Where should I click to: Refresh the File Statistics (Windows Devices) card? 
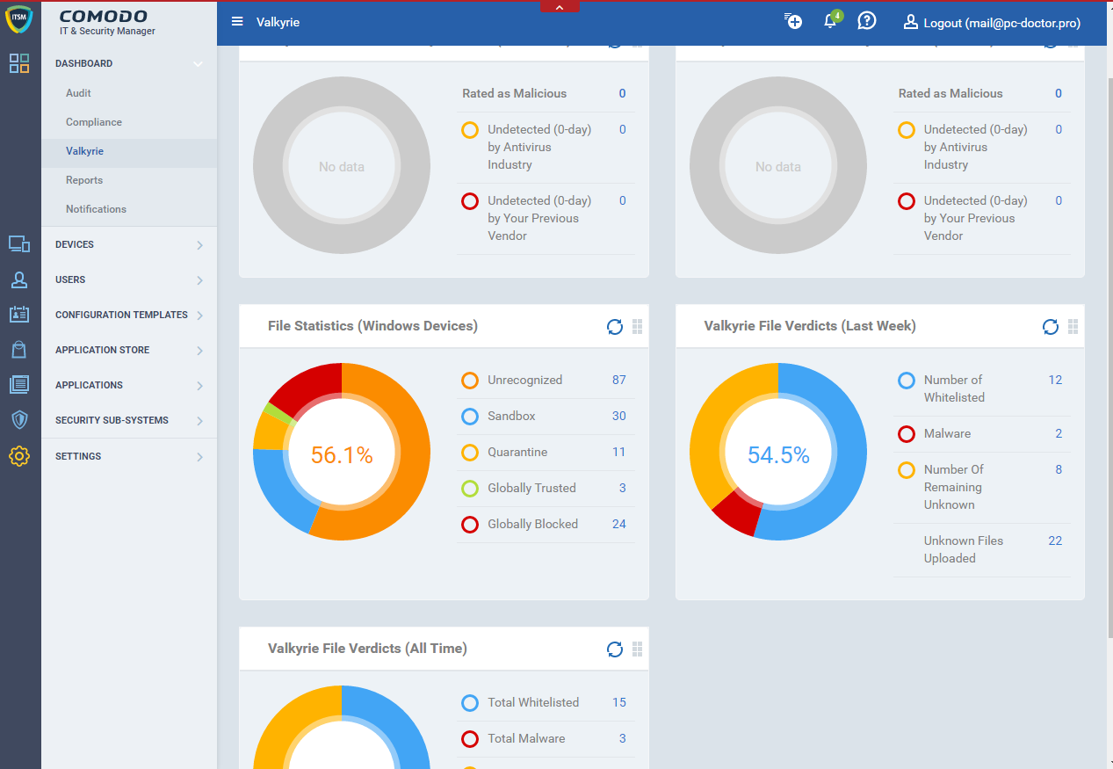point(615,327)
